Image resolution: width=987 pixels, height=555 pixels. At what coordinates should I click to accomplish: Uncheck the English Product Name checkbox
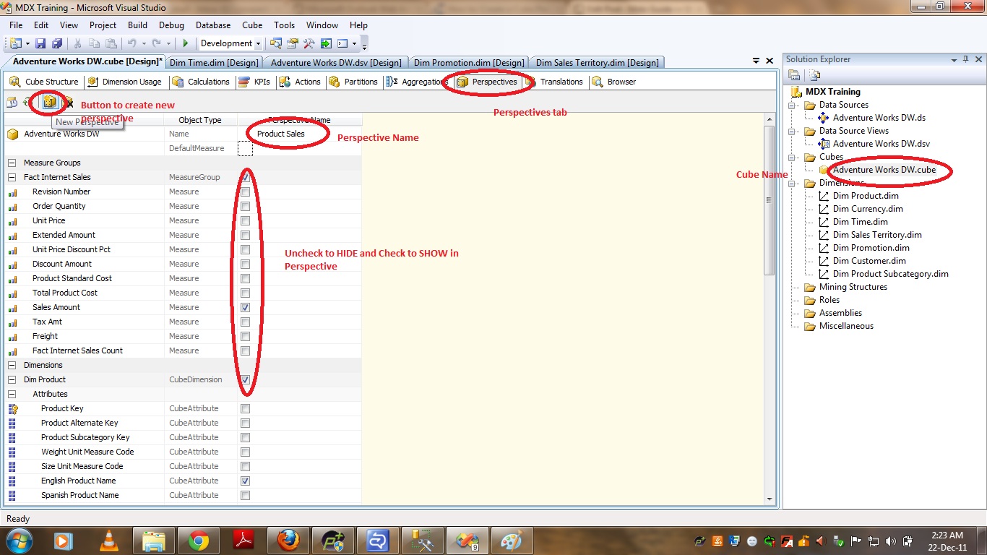point(246,481)
